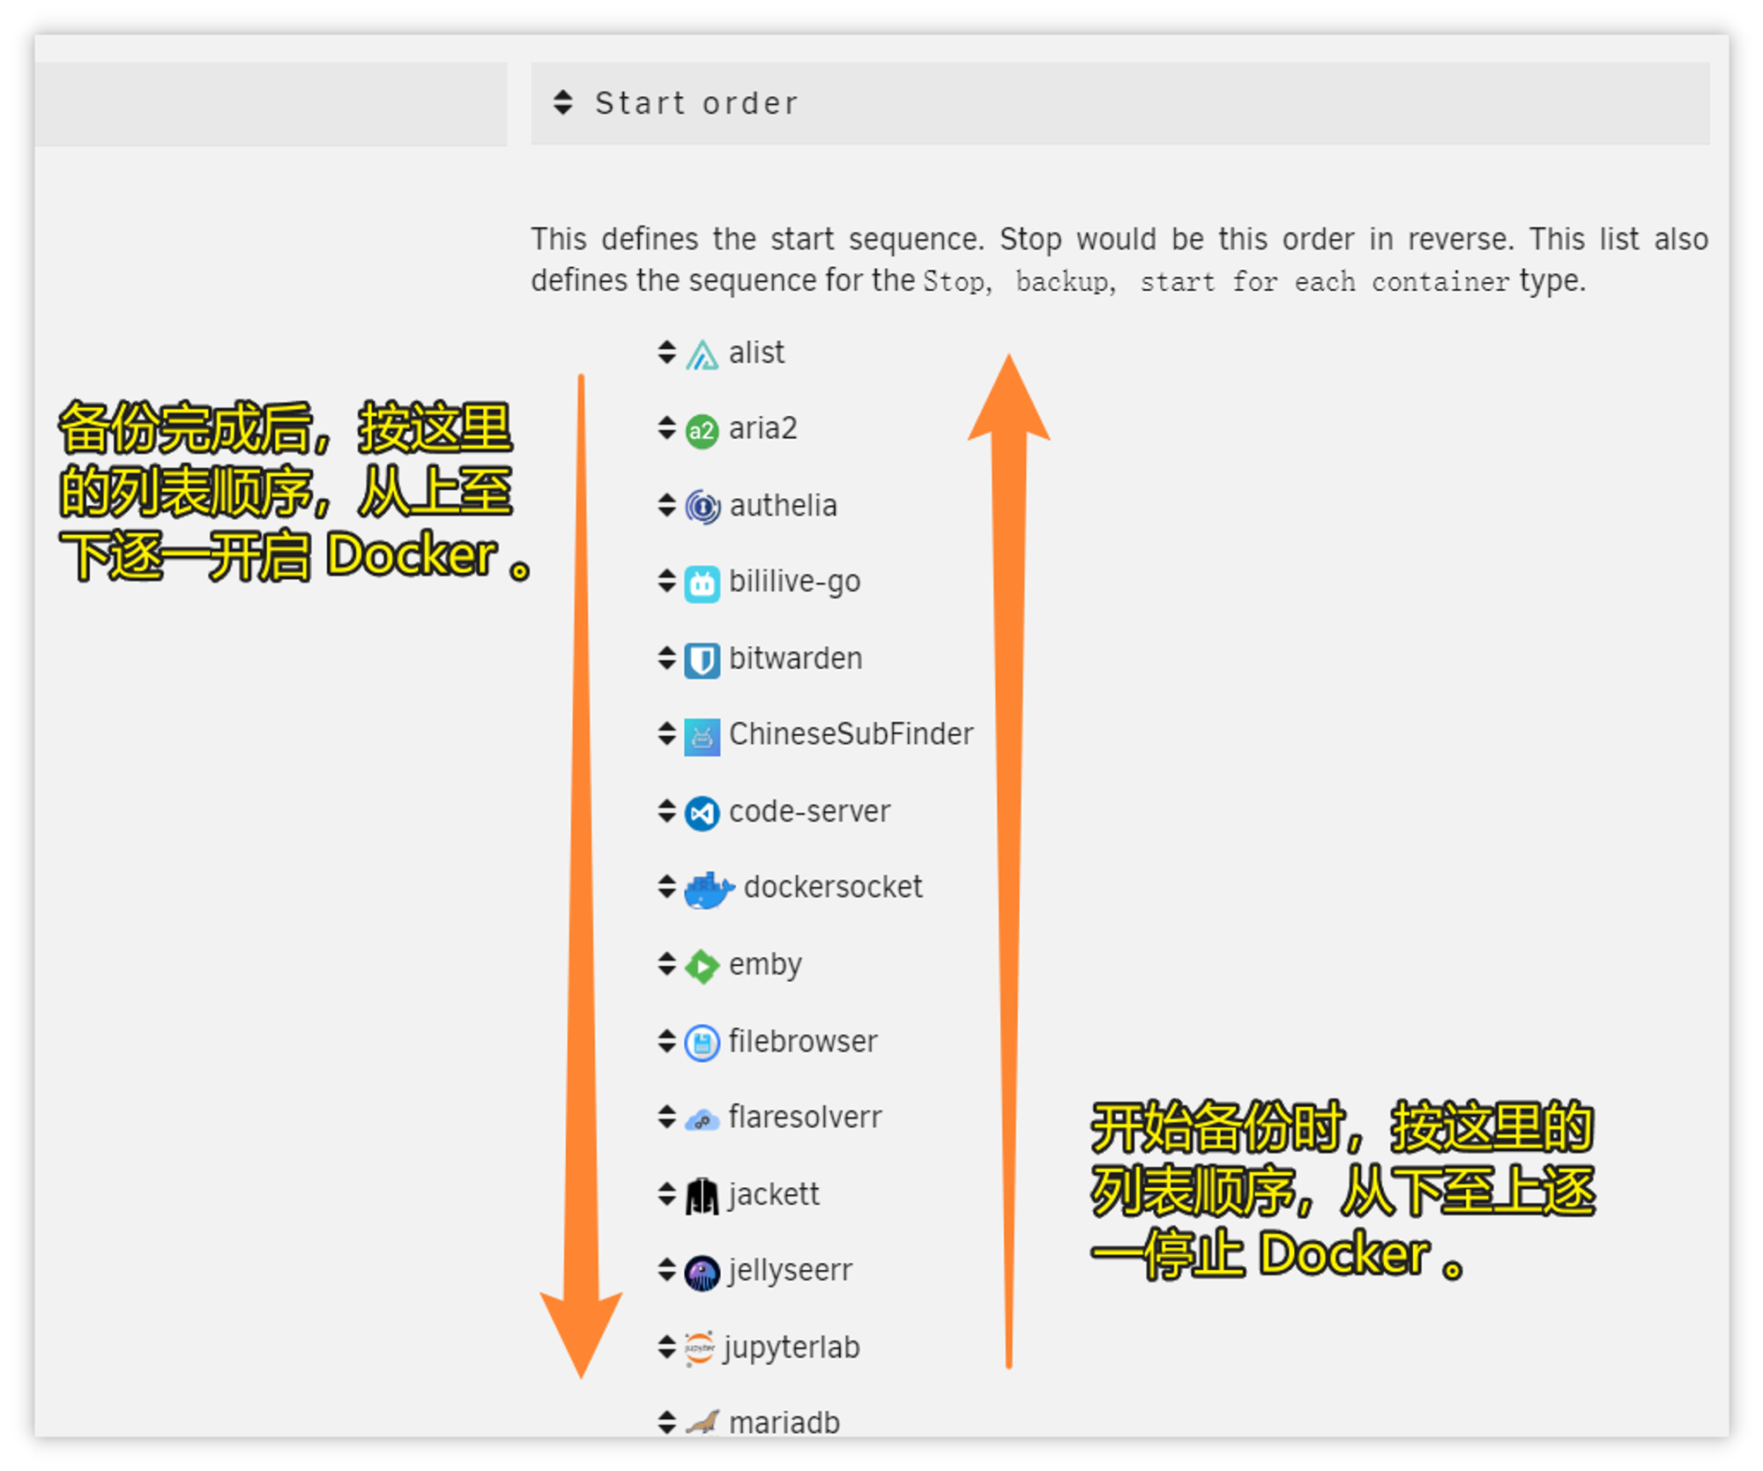Select the bililive-go entry text
The image size is (1763, 1471).
pyautogui.click(x=794, y=583)
